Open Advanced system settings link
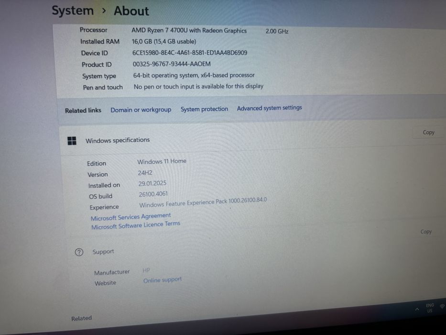The width and height of the screenshot is (446, 335). coord(269,108)
